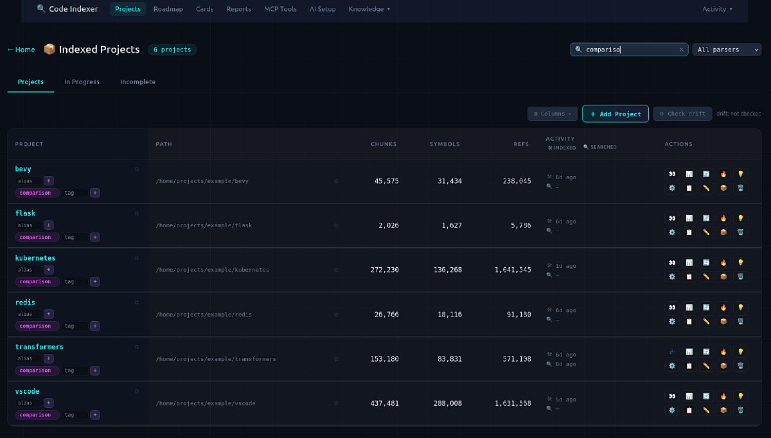The image size is (771, 438).
Task: Click the Add Project button
Action: point(615,114)
